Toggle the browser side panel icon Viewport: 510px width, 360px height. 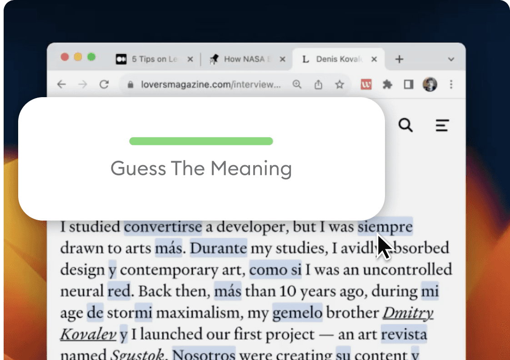pos(409,84)
